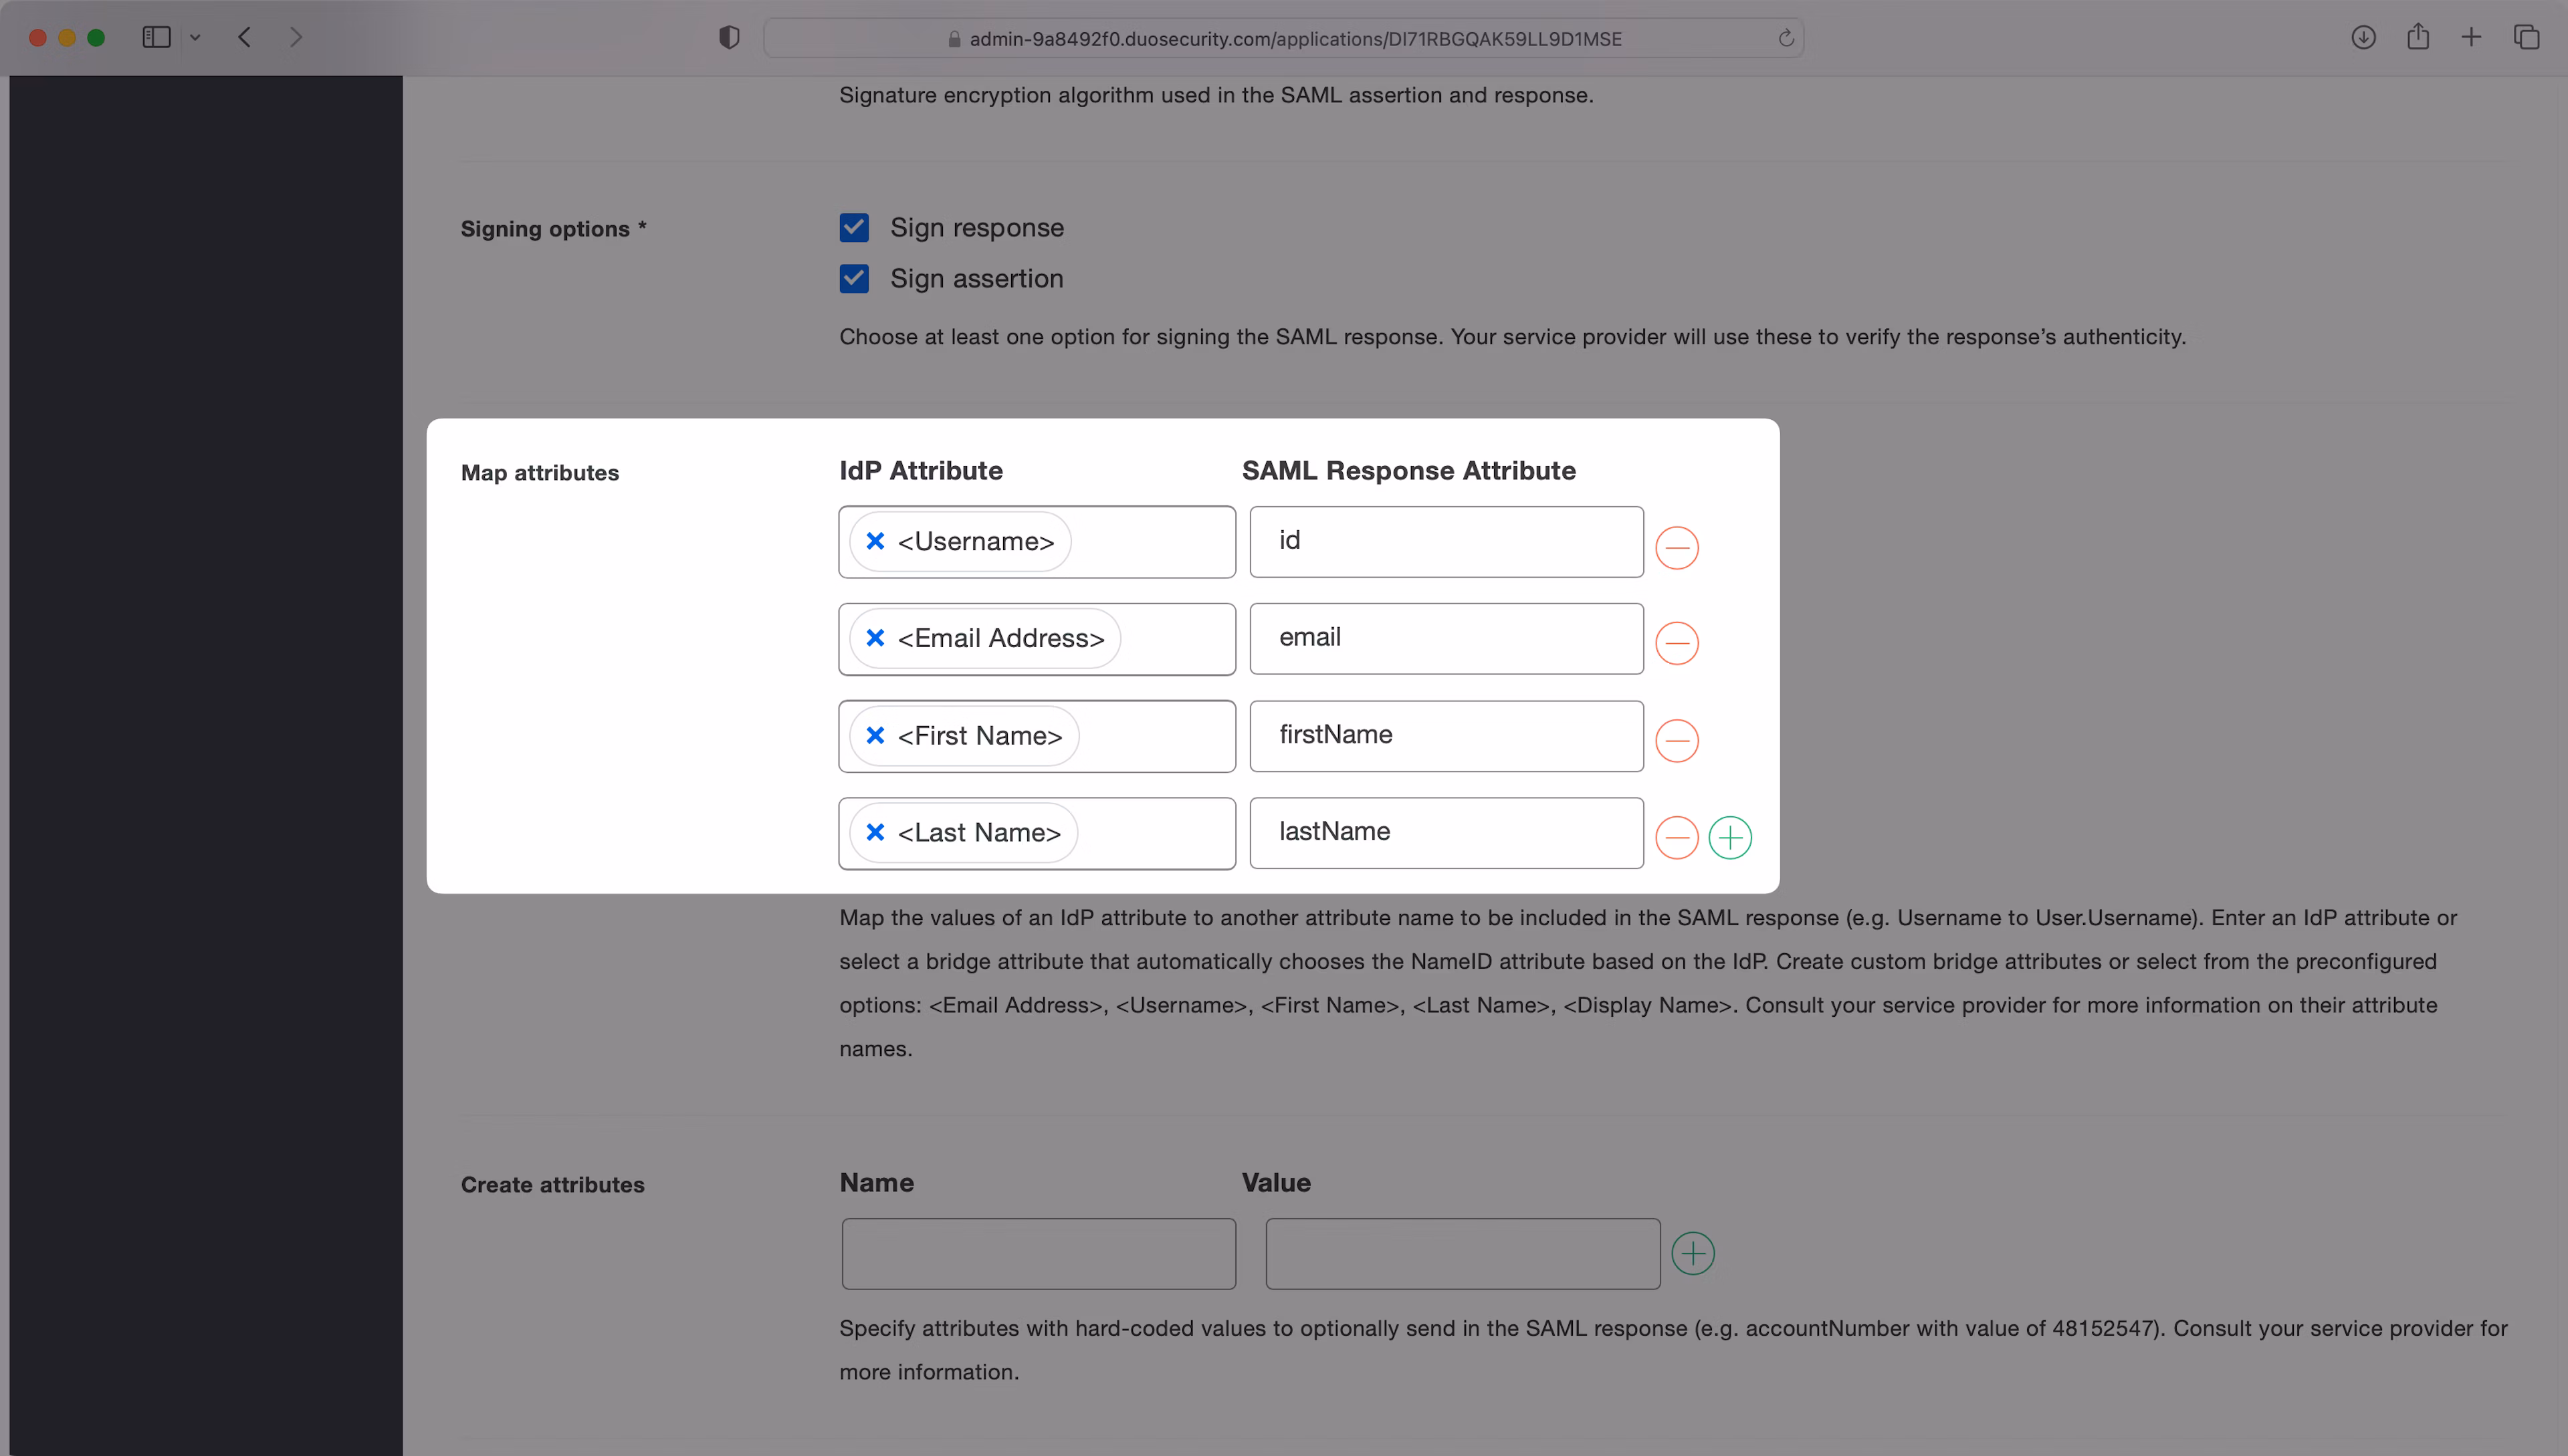Click the Safari back navigation arrow
The height and width of the screenshot is (1456, 2568).
pyautogui.click(x=245, y=38)
